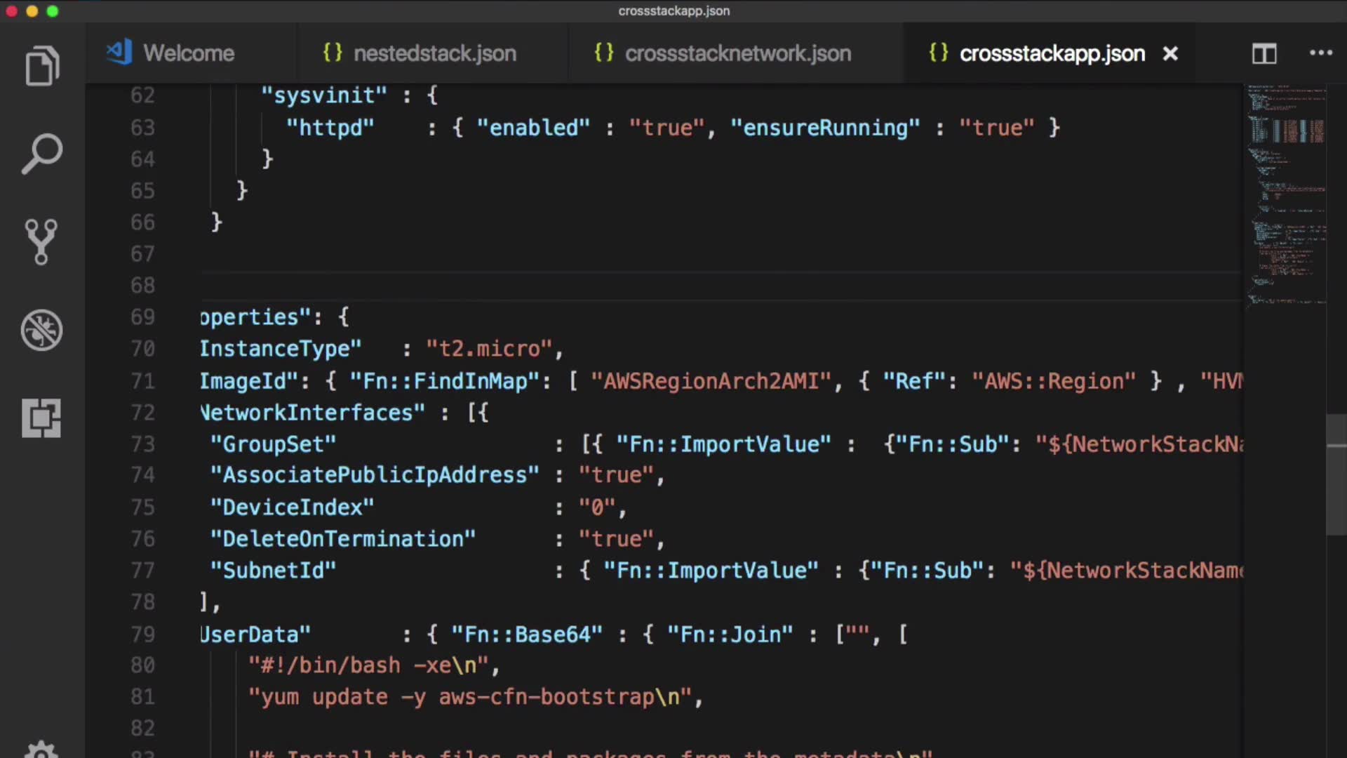The height and width of the screenshot is (758, 1347).
Task: Click the vertical scrollbar thumb
Action: coord(1336,475)
